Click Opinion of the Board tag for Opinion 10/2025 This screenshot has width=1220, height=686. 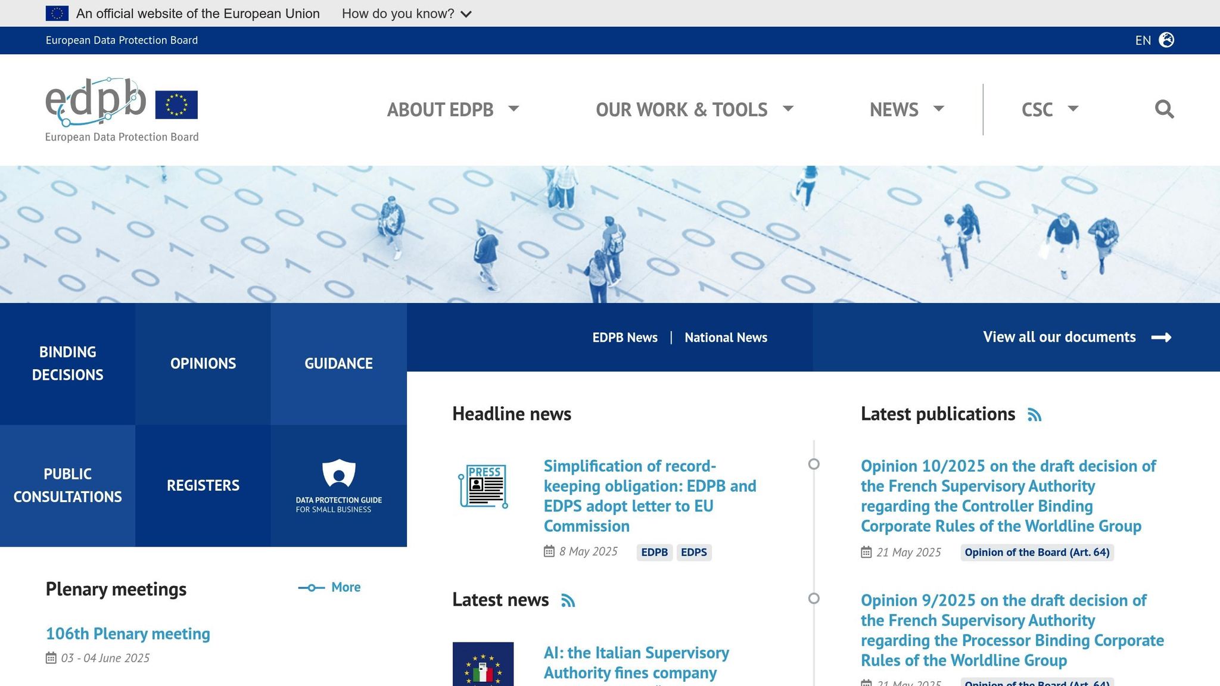point(1037,553)
